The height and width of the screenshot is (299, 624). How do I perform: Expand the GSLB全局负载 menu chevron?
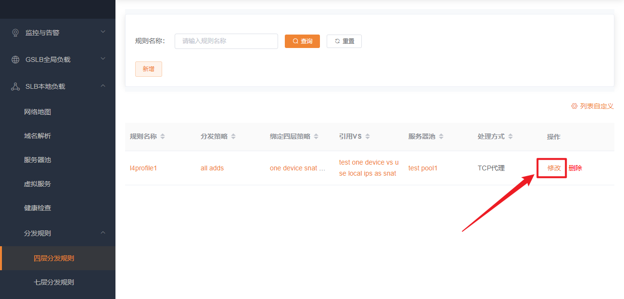coord(102,59)
